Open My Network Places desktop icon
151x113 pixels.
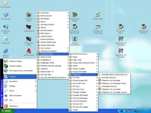pyautogui.click(x=6, y=29)
